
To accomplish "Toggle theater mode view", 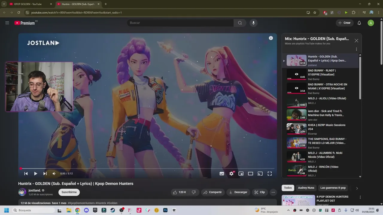I will click(250, 173).
